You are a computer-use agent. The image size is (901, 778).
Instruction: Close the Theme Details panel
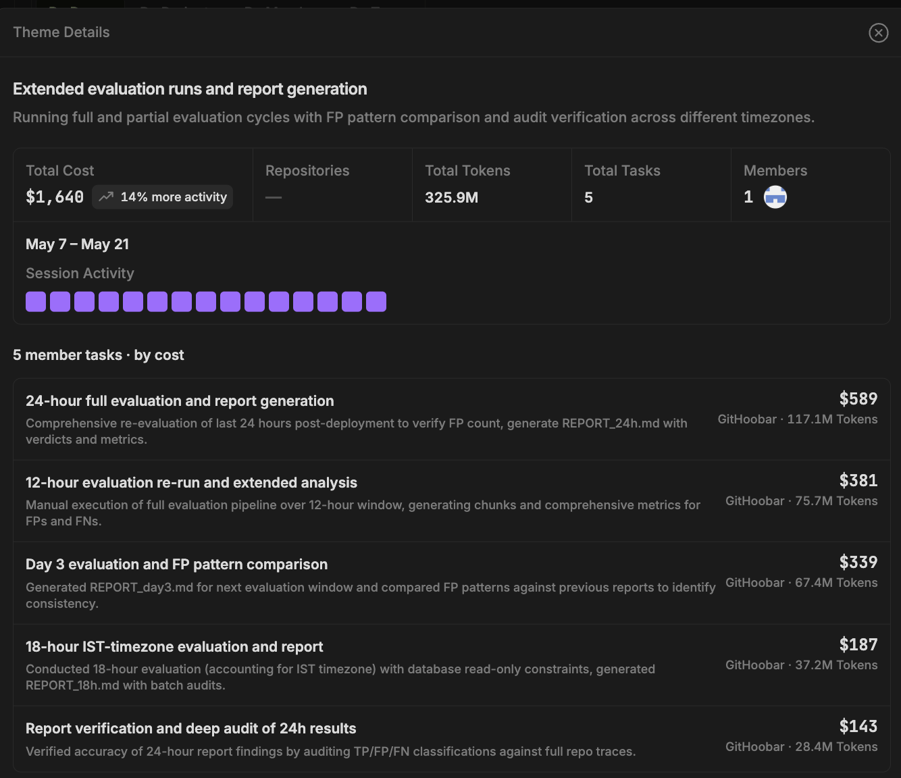click(x=878, y=32)
